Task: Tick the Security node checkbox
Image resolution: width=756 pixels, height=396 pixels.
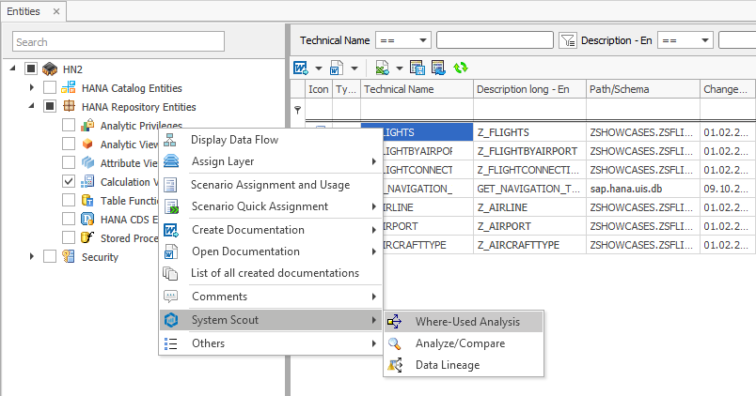Action: 50,257
